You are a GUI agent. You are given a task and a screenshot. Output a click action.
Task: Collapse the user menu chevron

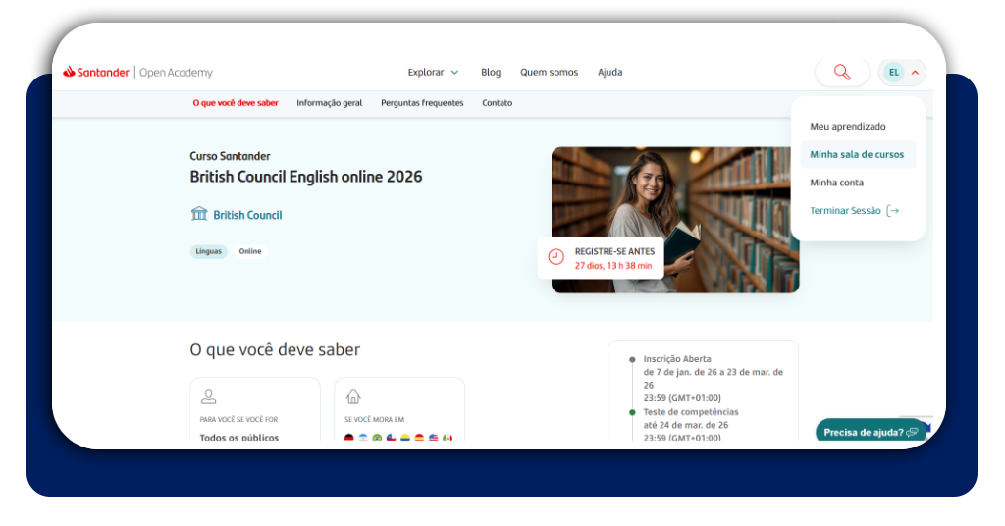coord(916,73)
